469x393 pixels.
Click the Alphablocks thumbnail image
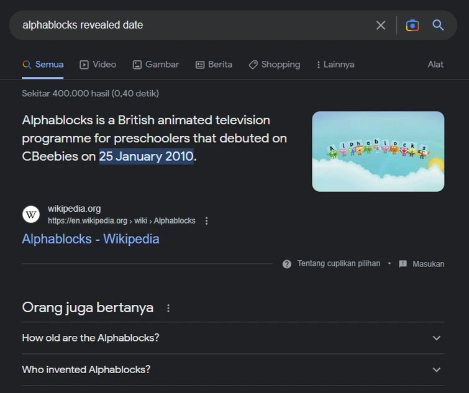point(378,151)
